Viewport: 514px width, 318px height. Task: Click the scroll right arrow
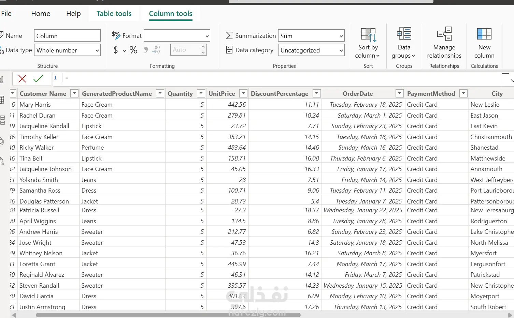coord(510,315)
